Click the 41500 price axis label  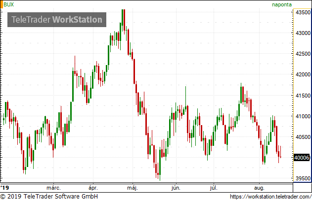tap(303, 96)
